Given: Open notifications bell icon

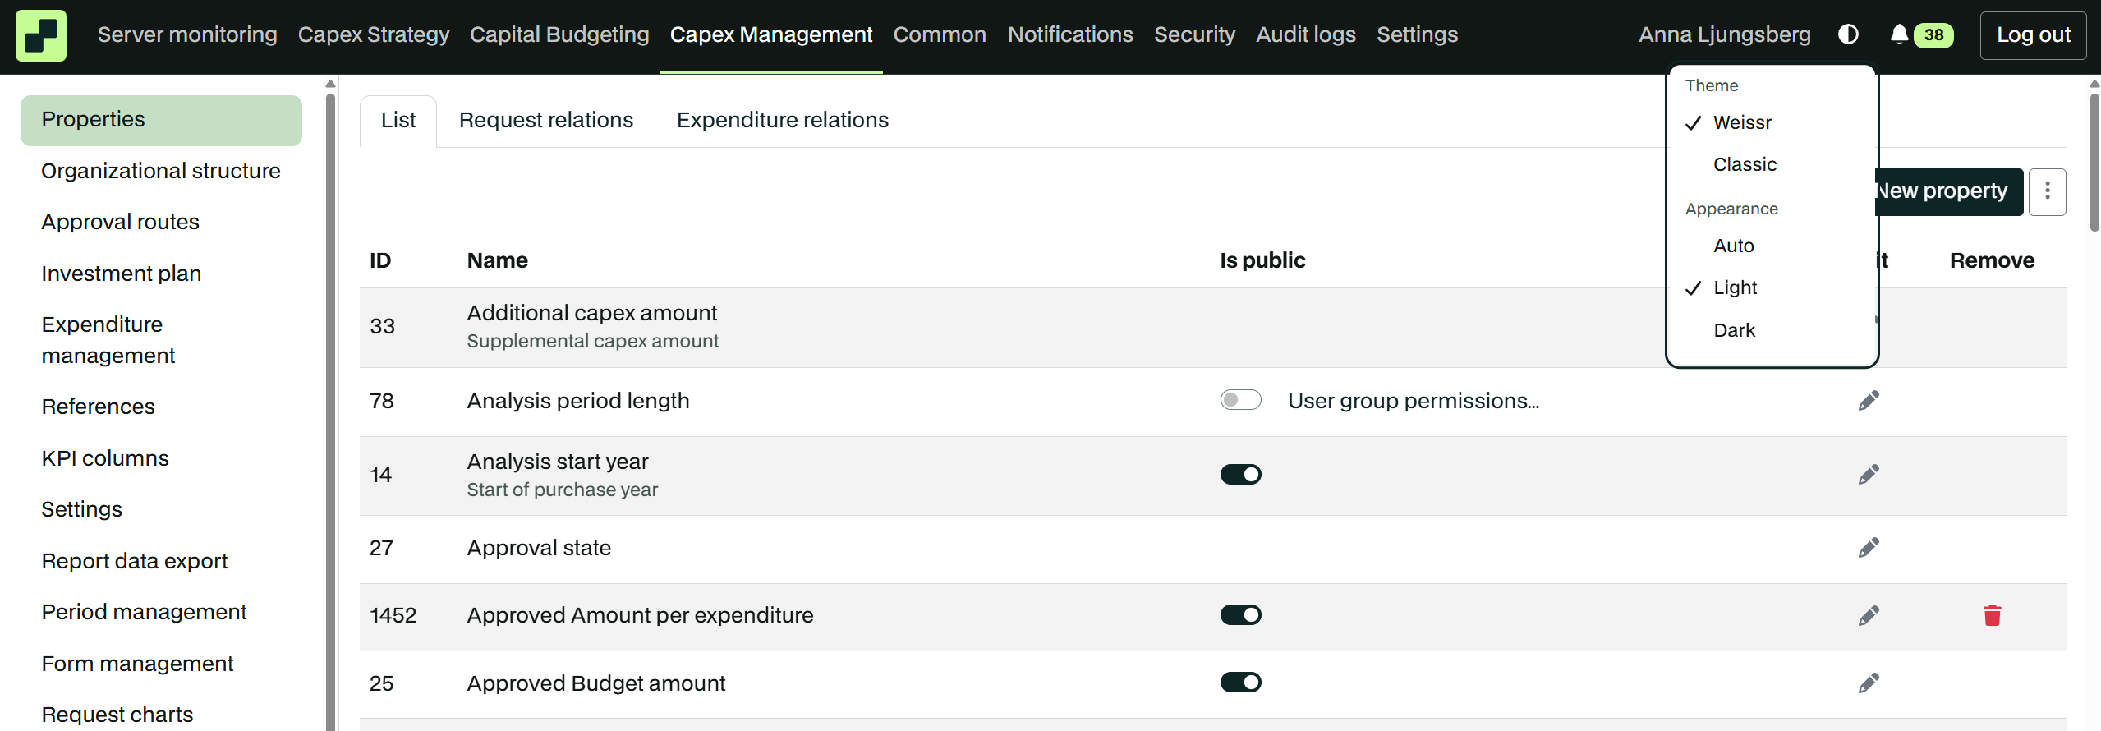Looking at the screenshot, I should pos(1899,34).
